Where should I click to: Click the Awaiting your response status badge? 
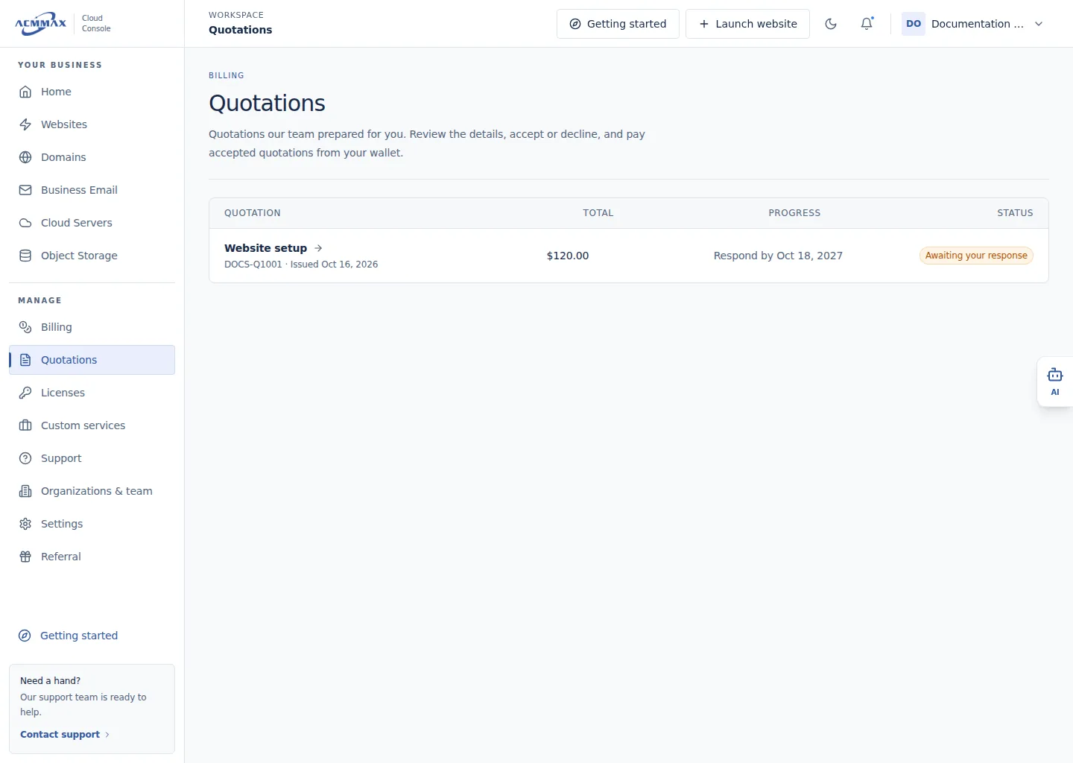[976, 256]
